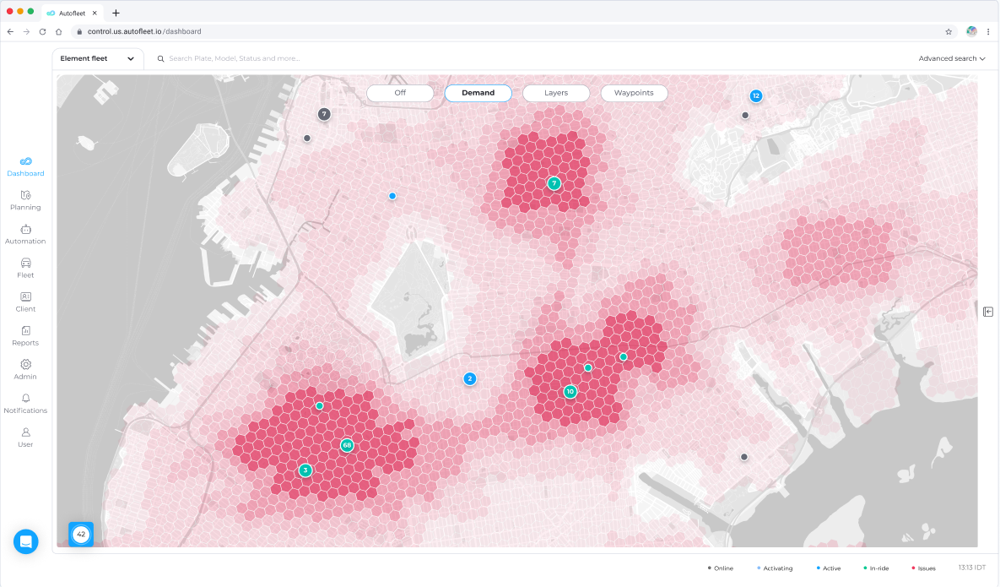This screenshot has width=1000, height=587.
Task: Switch to the Autofleet browser tab
Action: 72,13
